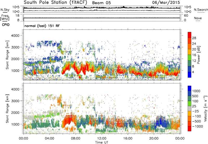Click the 'N.Search' legend label
The height and width of the screenshot is (144, 208).
(x=201, y=10)
